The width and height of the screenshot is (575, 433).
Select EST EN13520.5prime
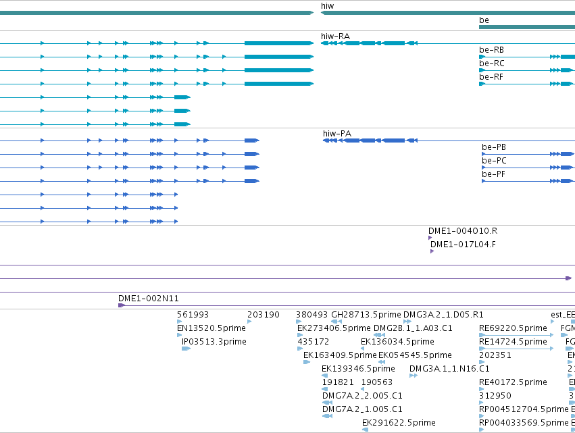pos(211,328)
